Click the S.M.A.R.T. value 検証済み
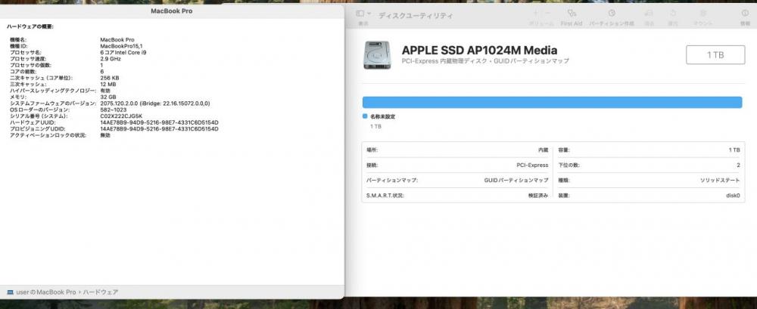The height and width of the screenshot is (309, 757). (538, 196)
